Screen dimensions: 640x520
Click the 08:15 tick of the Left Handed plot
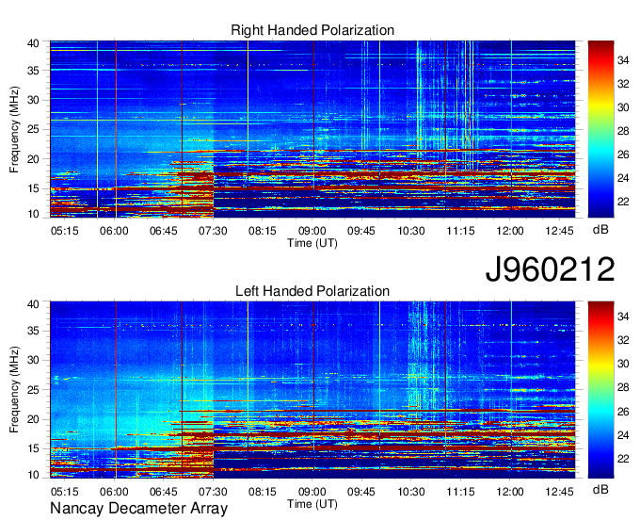(262, 491)
